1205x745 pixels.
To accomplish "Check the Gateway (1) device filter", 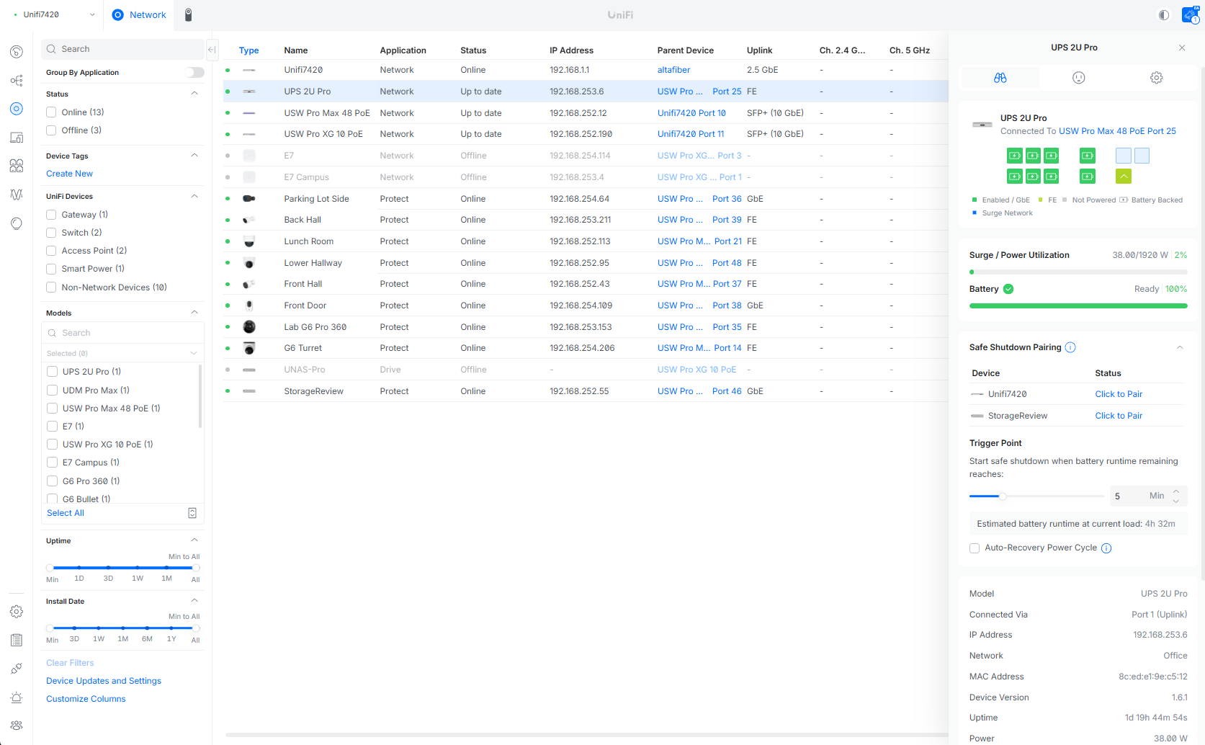I will [x=51, y=215].
